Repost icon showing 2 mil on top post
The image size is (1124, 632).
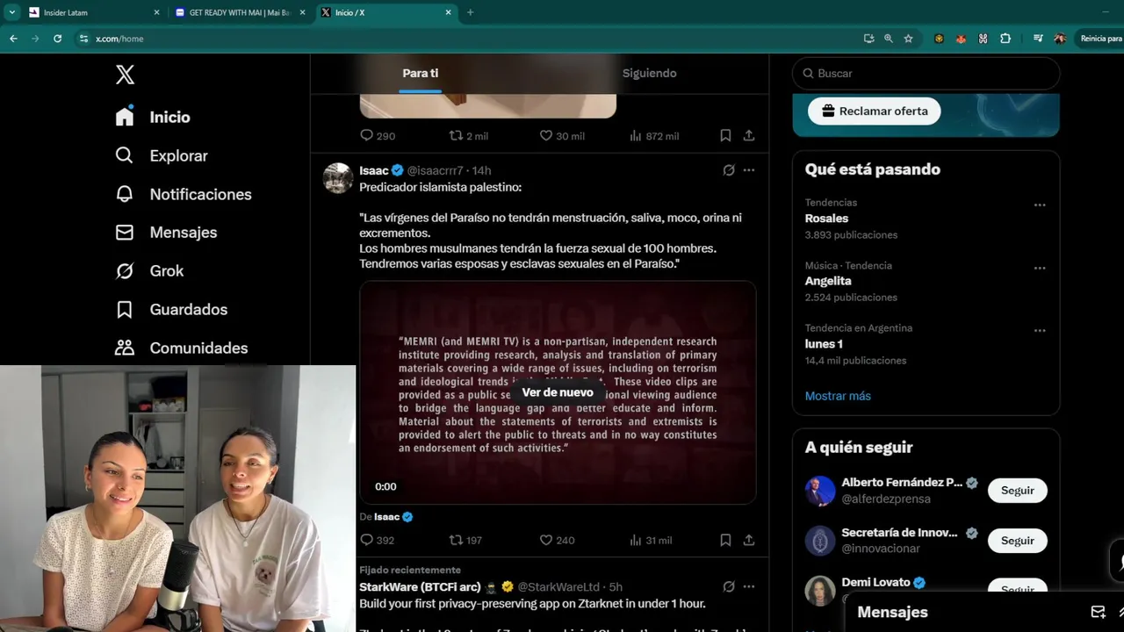457,136
